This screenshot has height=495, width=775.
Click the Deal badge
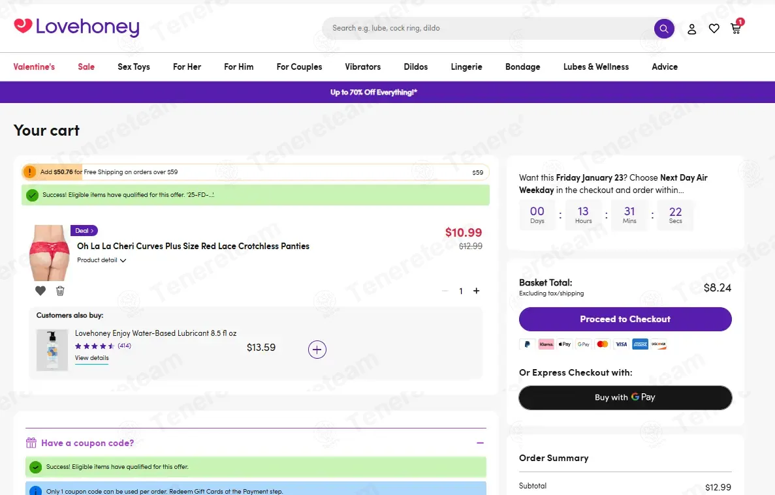pyautogui.click(x=84, y=230)
